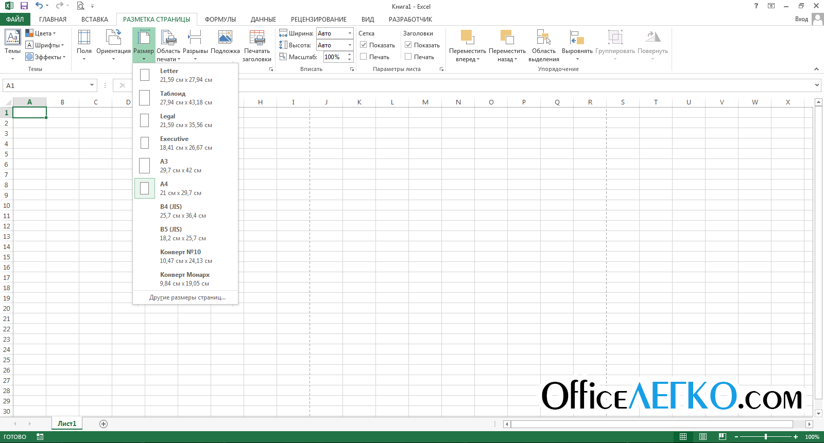
Task: Click the Масштаб scale percentage field
Action: point(334,57)
